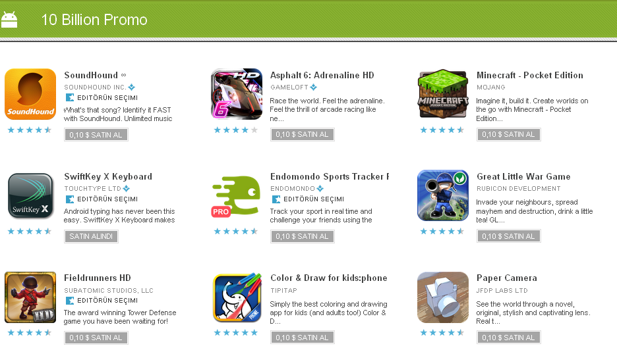This screenshot has height=352, width=617.
Task: Buy SoundHound for 0,10 $
Action: pos(96,135)
